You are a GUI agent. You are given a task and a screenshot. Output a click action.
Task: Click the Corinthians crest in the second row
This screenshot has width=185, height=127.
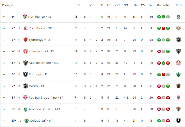[x=25, y=28]
